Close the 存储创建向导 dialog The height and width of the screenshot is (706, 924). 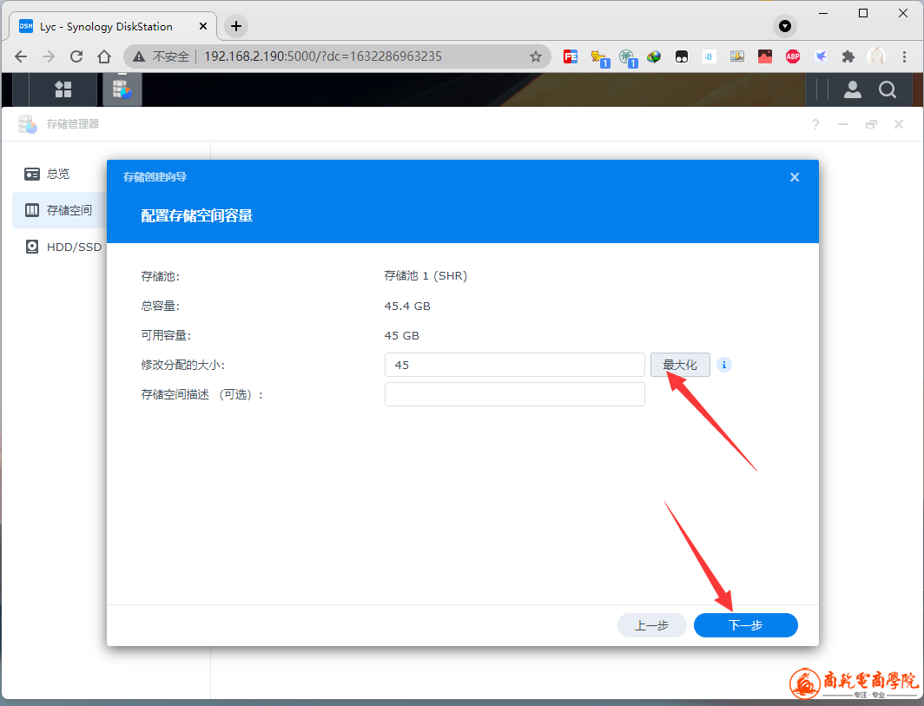794,177
